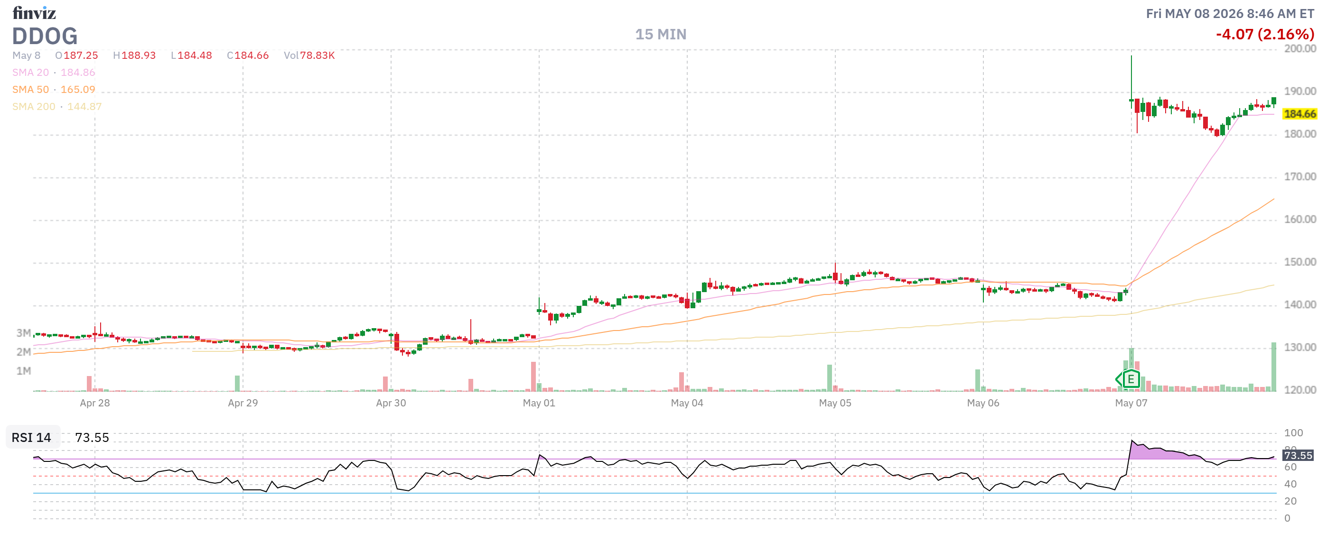Screen dimensions: 1327x533
Task: Click the 180.00 price axis label
Action: [x=1299, y=134]
